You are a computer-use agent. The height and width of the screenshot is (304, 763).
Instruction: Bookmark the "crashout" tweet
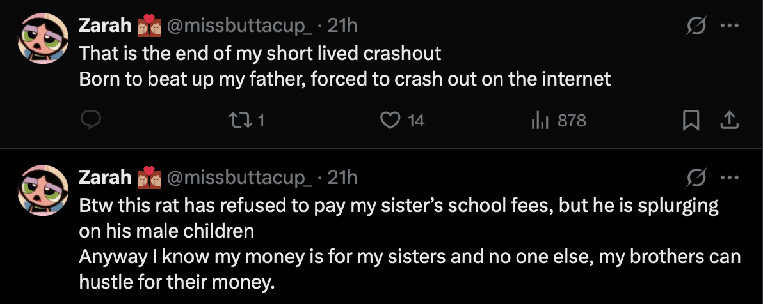click(x=691, y=120)
